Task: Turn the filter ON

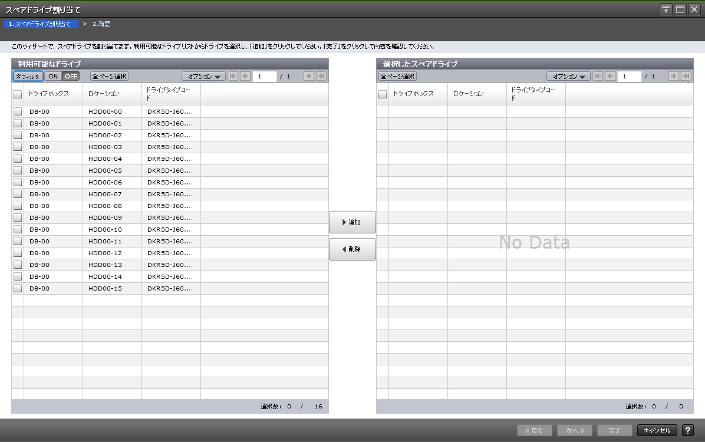Action: (53, 76)
